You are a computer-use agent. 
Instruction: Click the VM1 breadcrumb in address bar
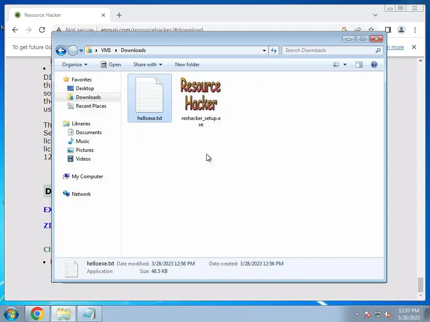[106, 50]
